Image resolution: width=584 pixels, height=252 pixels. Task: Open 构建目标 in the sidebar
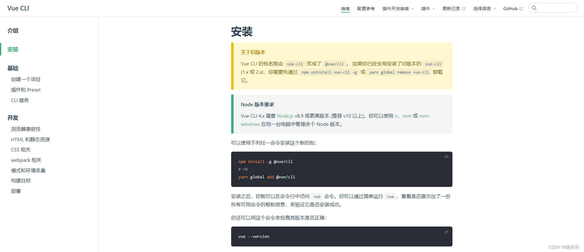[21, 181]
